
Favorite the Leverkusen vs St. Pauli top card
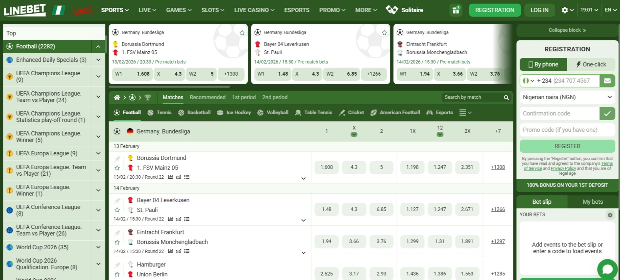tap(384, 33)
